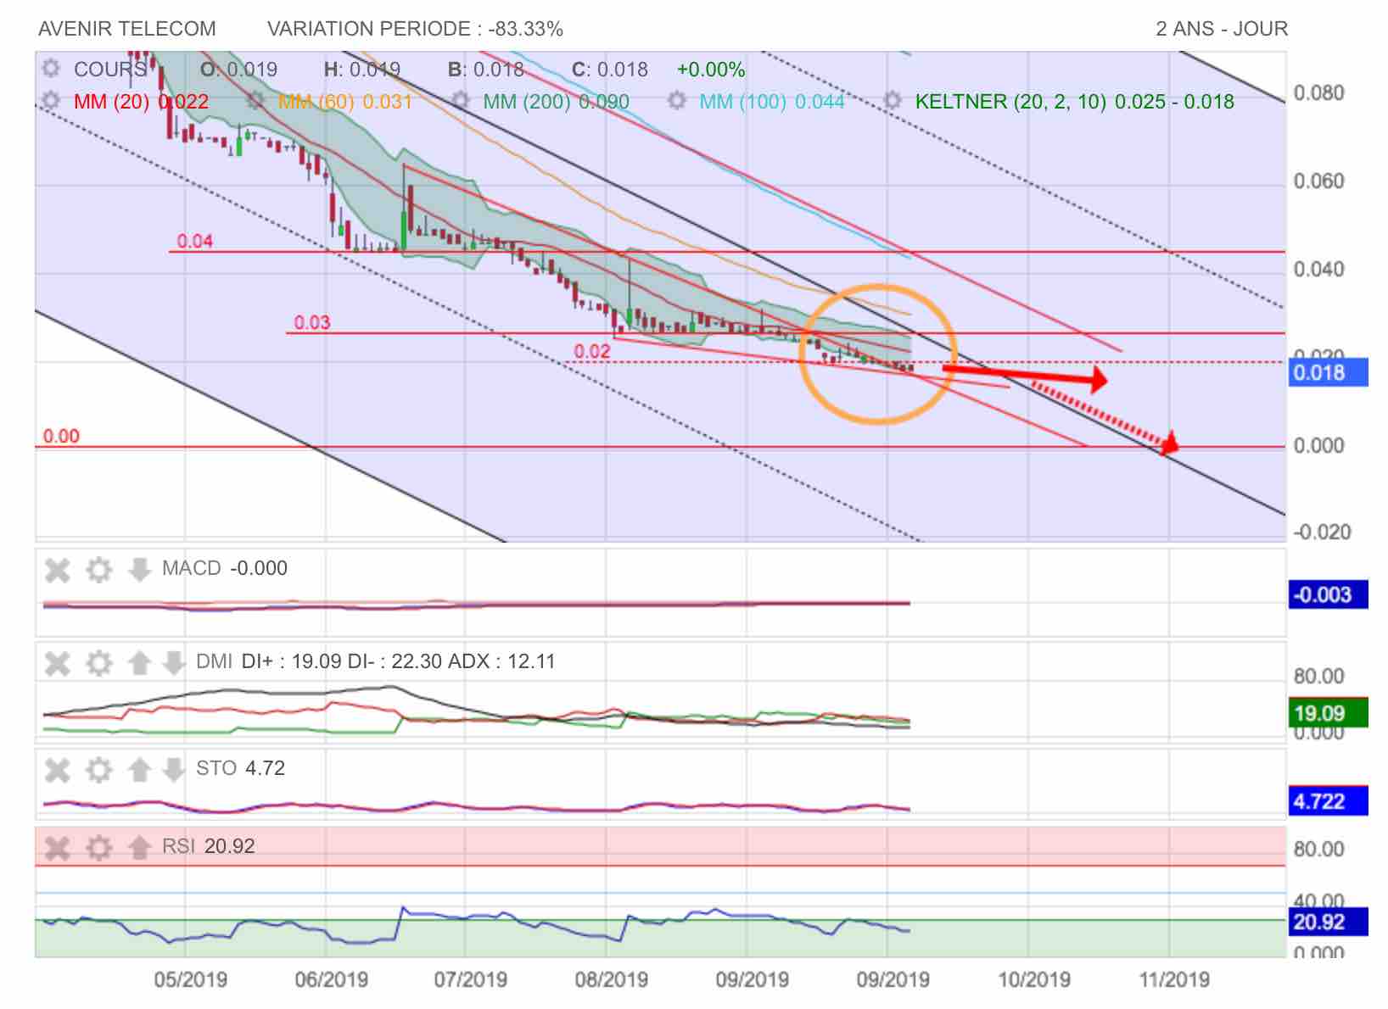This screenshot has height=1009, width=1388.
Task: Open settings gear for KELTNER indicator
Action: (x=892, y=101)
